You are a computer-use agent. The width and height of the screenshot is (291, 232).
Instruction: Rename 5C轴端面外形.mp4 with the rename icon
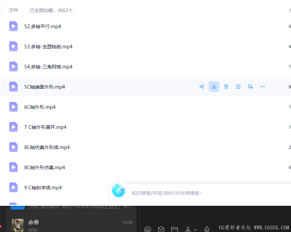tap(238, 87)
